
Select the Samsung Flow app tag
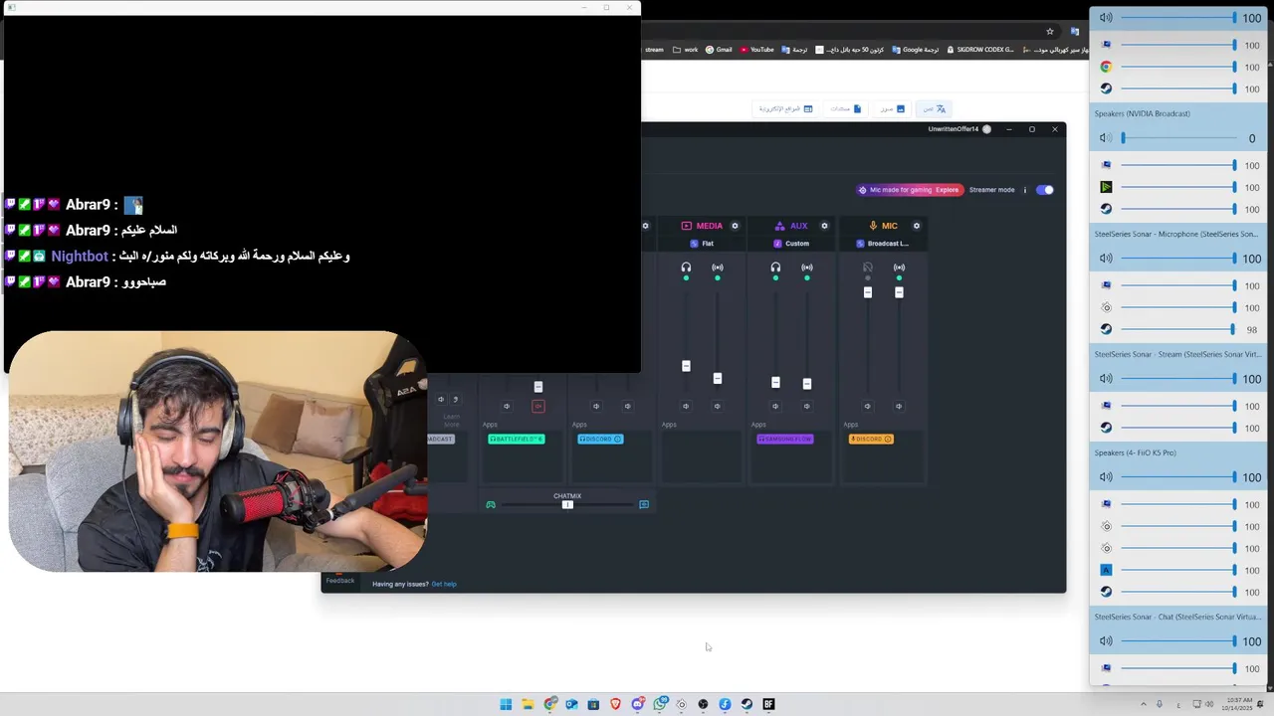[x=785, y=439]
